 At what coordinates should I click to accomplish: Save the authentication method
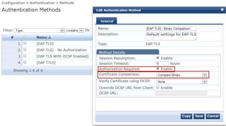click(x=199, y=116)
